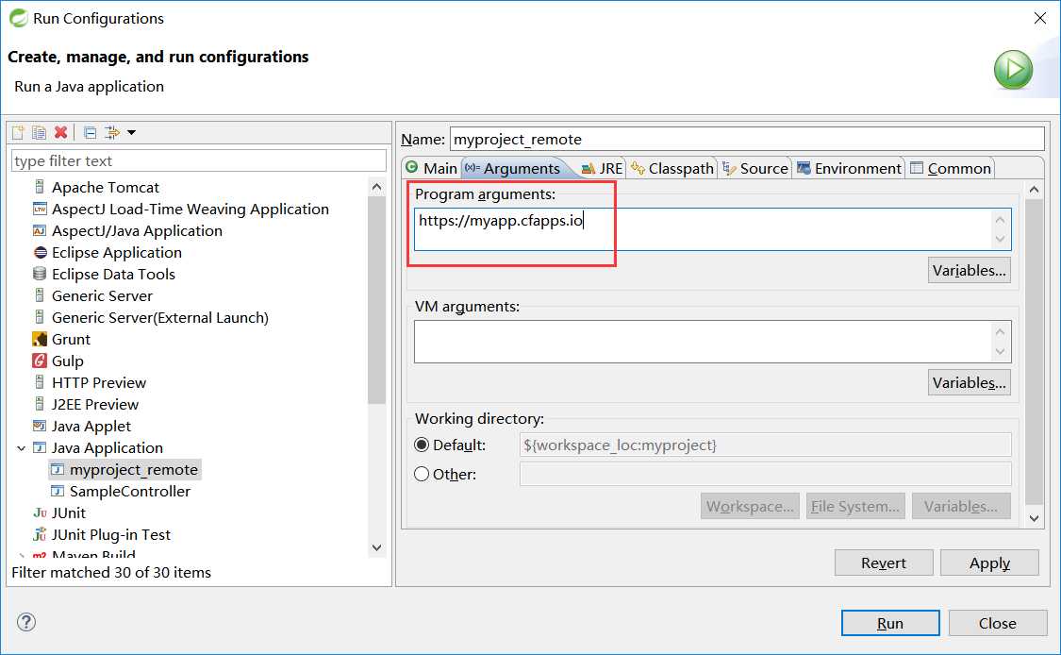Click the AspectJ/Java Application icon
Screen dimensions: 1061x655
tap(40, 230)
